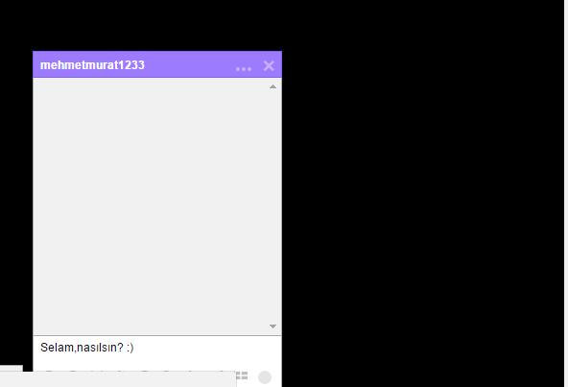Click the scroll down arrow in the chat history
Image resolution: width=568 pixels, height=387 pixels.
point(272,327)
